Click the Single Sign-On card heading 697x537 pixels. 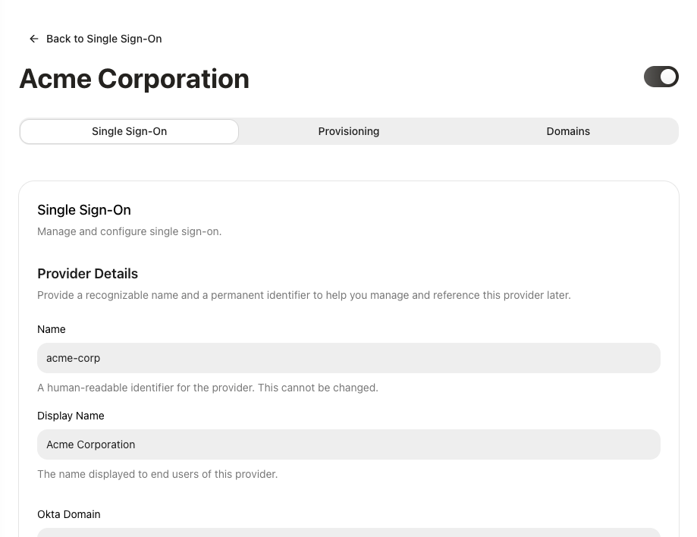coord(83,210)
